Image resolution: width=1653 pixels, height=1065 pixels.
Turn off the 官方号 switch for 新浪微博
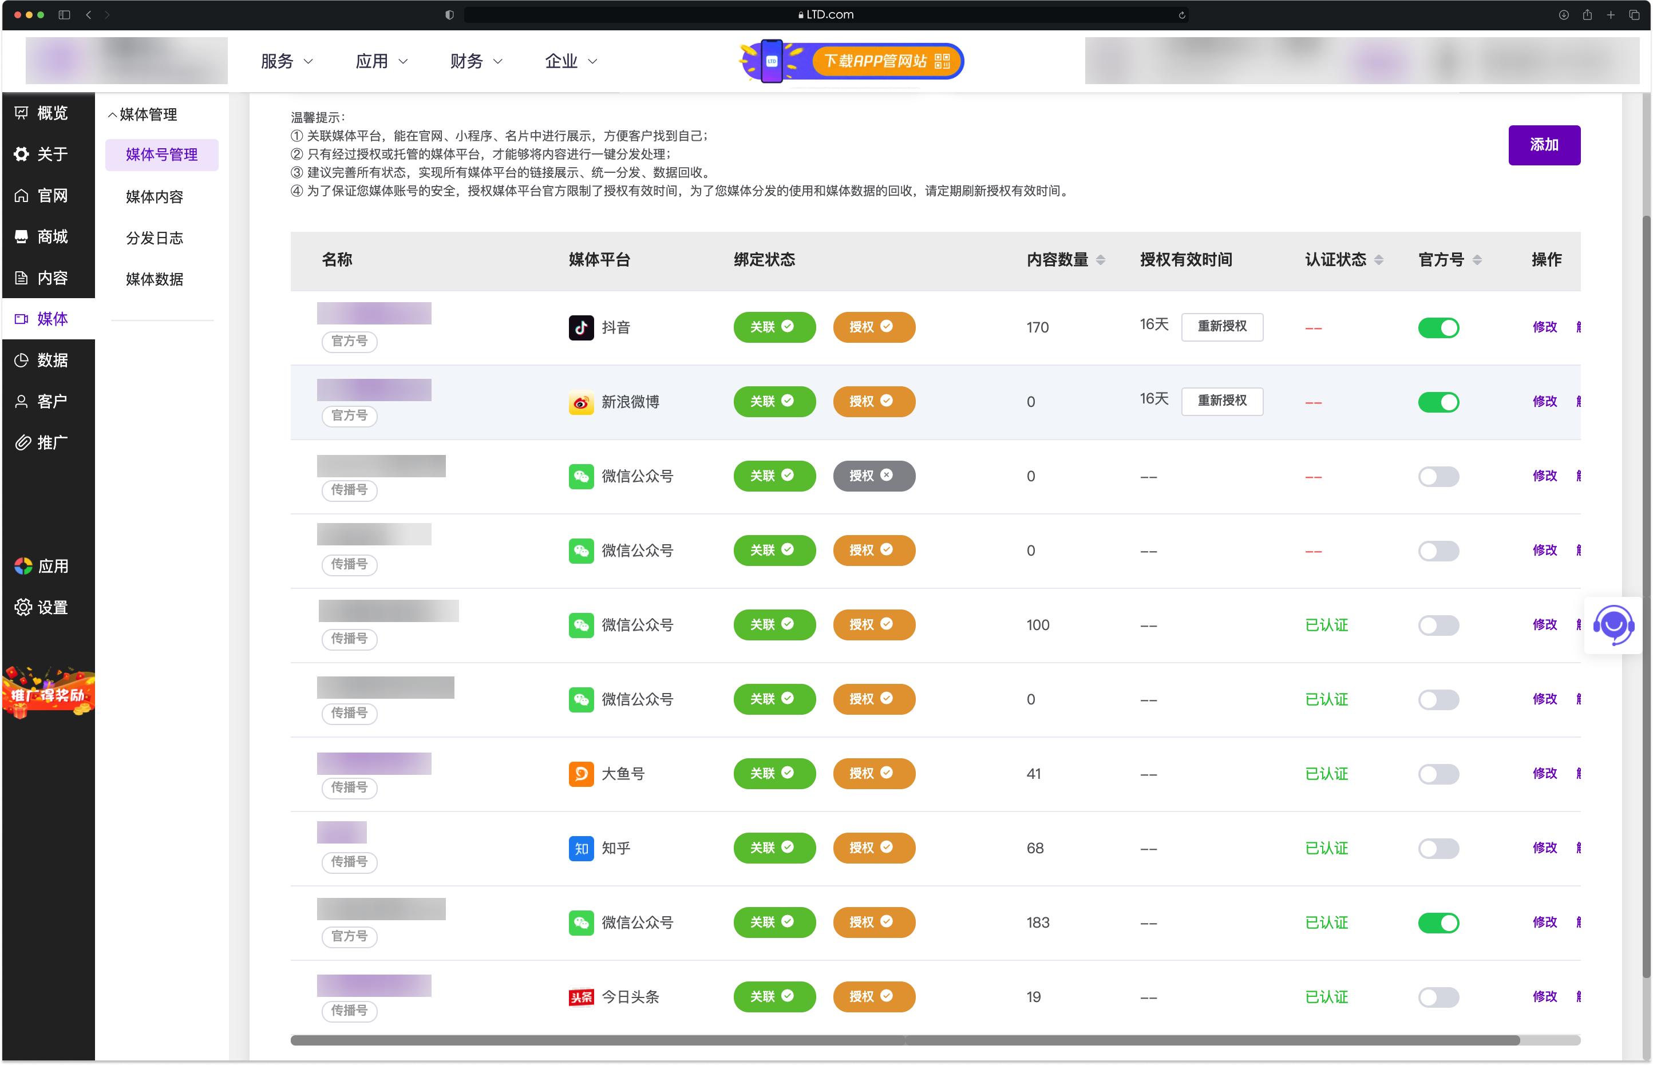pos(1438,402)
